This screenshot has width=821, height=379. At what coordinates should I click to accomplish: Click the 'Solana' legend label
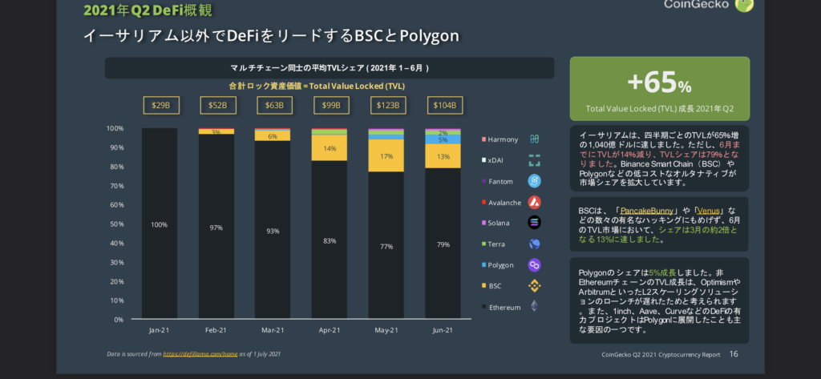click(x=499, y=224)
